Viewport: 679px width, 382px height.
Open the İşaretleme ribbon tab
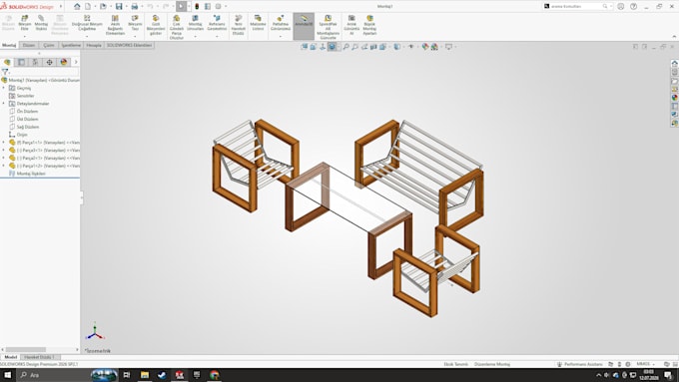(x=71, y=46)
